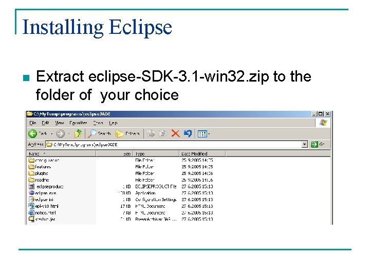Select the features folder icon
Viewport: 370px width, 277px height.
31,167
